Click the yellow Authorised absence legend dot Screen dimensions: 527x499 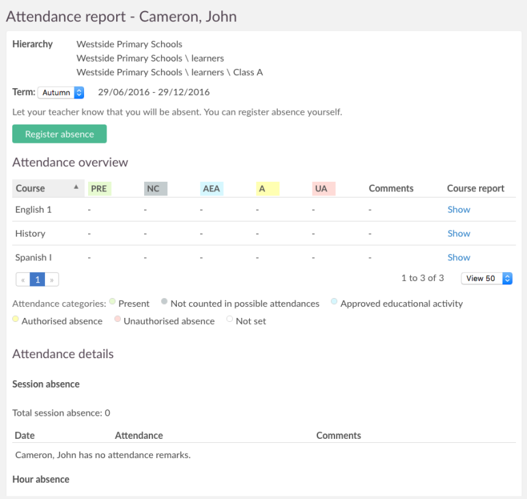point(16,319)
